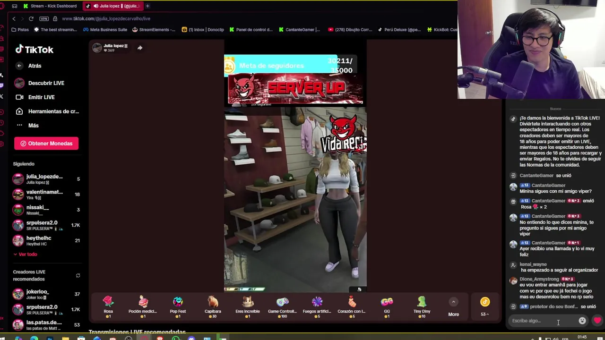605x340 pixels.
Task: Click the taskbar clock
Action: pyautogui.click(x=582, y=337)
